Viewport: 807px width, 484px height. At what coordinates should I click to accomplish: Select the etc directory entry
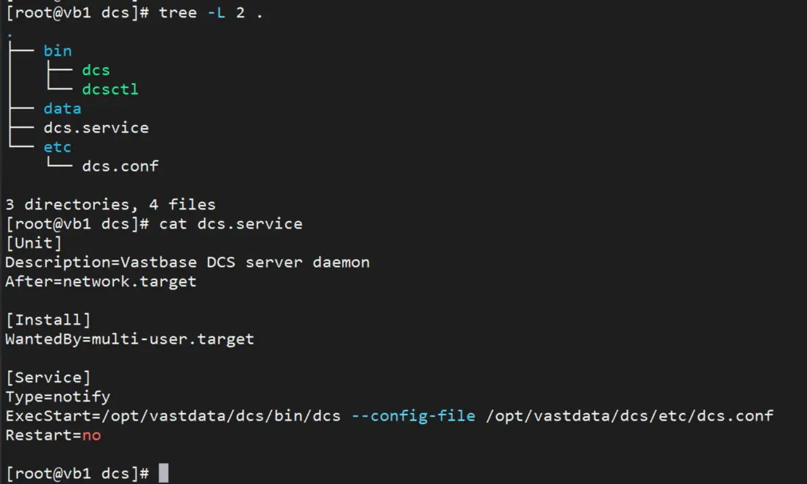tap(57, 147)
